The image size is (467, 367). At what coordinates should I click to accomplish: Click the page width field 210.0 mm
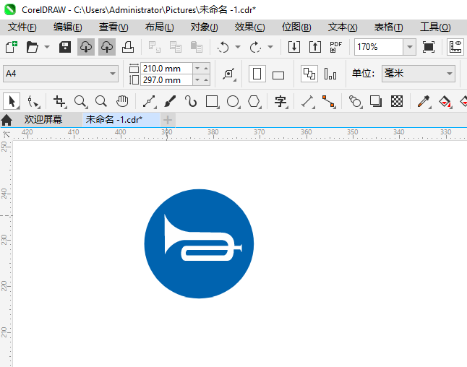pyautogui.click(x=166, y=69)
